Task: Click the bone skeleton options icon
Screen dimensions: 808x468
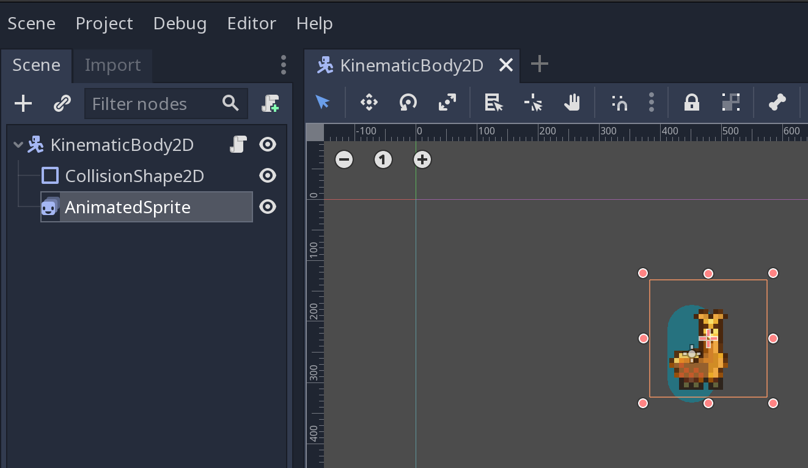Action: [777, 103]
